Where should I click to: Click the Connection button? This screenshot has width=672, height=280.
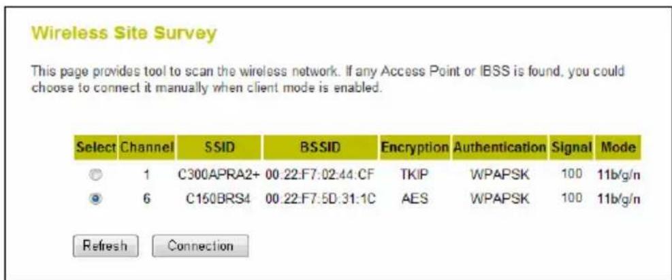pos(200,245)
